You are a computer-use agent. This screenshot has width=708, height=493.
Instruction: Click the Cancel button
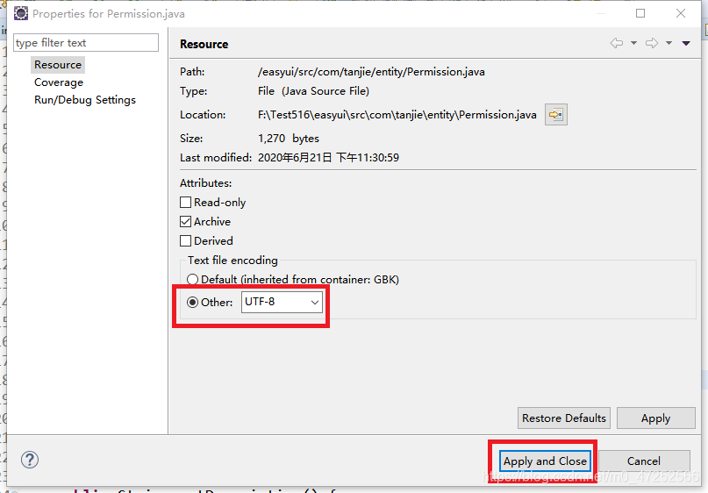point(644,461)
